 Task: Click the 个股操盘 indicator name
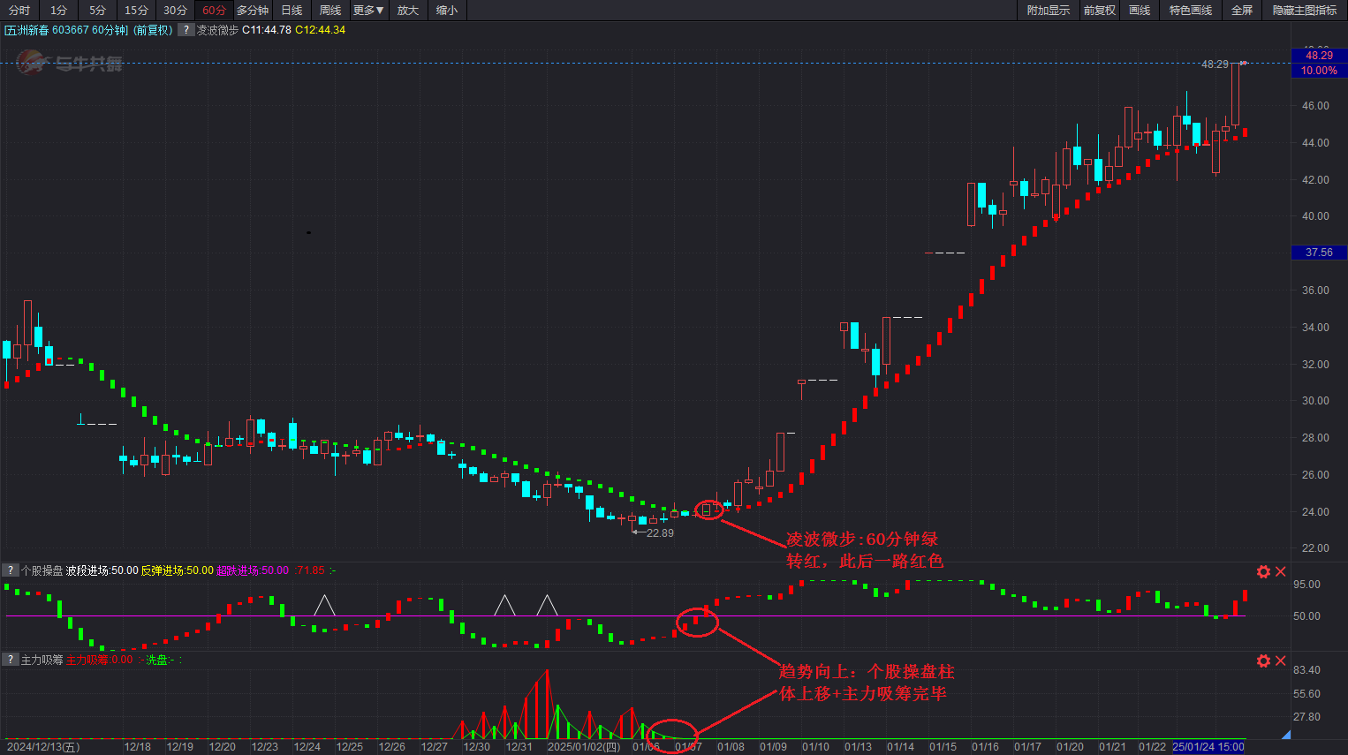[x=42, y=570]
